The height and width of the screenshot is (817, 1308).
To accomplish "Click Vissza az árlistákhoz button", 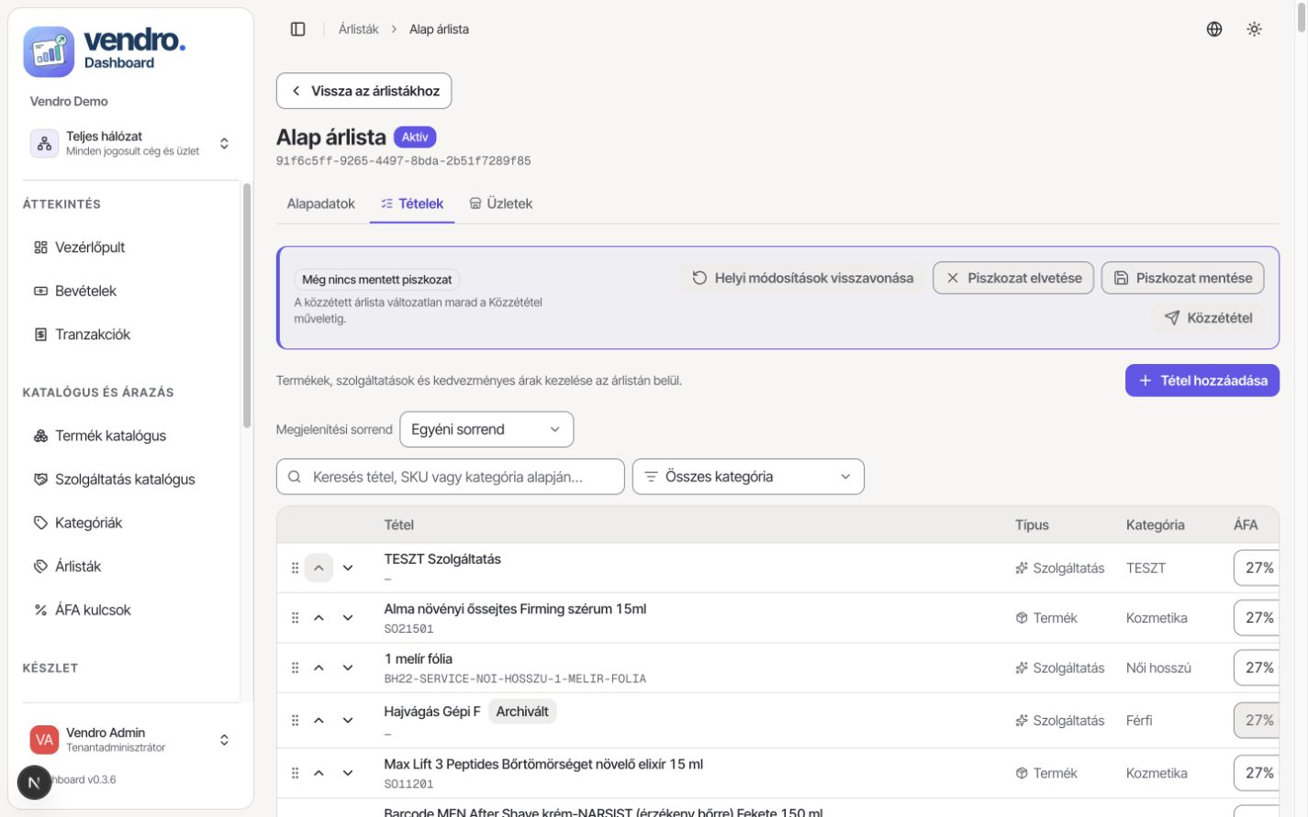I will (363, 91).
